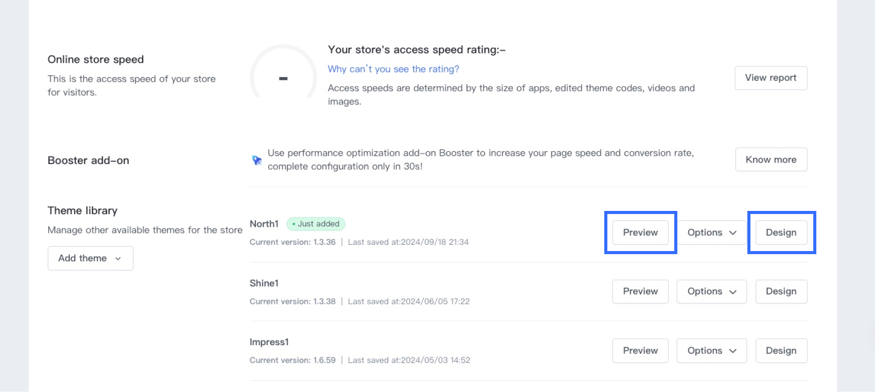
Task: Open Design editor for Shine1
Action: [x=781, y=291]
